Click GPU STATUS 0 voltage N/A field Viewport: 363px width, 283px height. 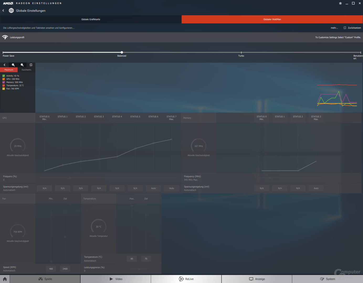(45, 188)
